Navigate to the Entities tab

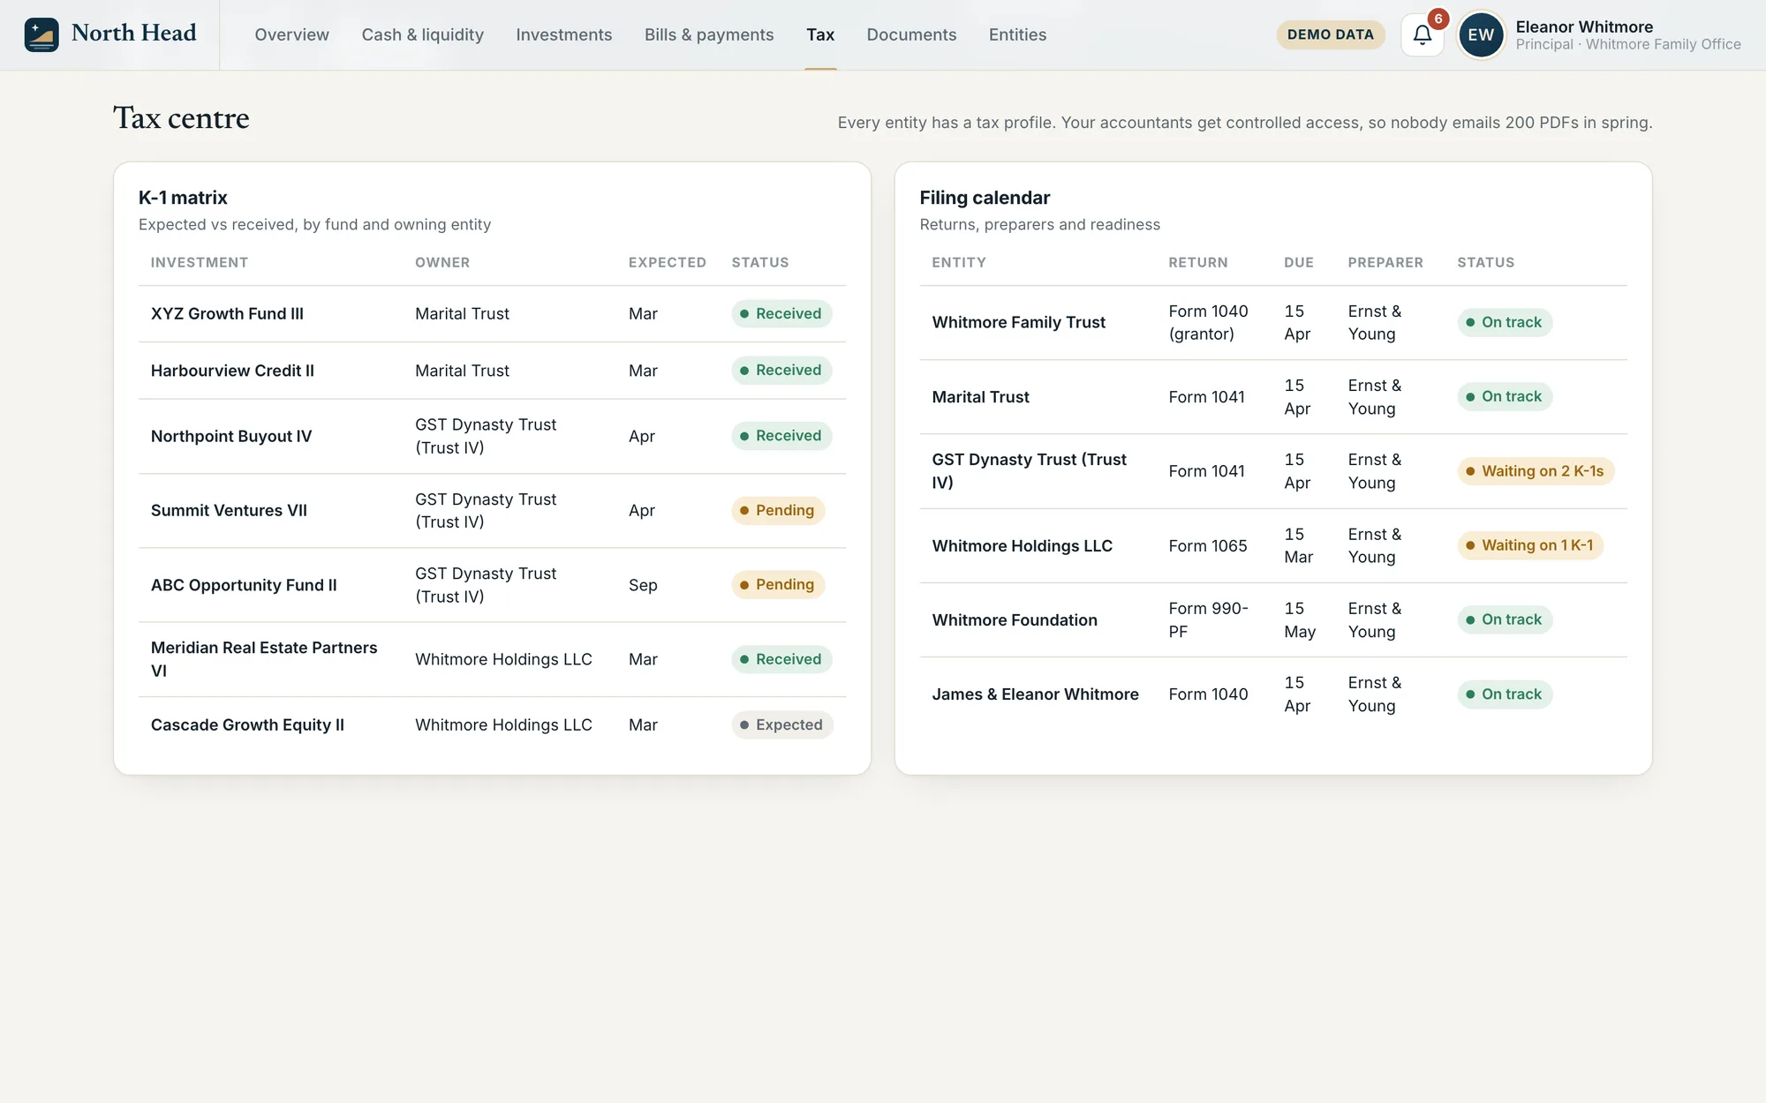click(1017, 34)
